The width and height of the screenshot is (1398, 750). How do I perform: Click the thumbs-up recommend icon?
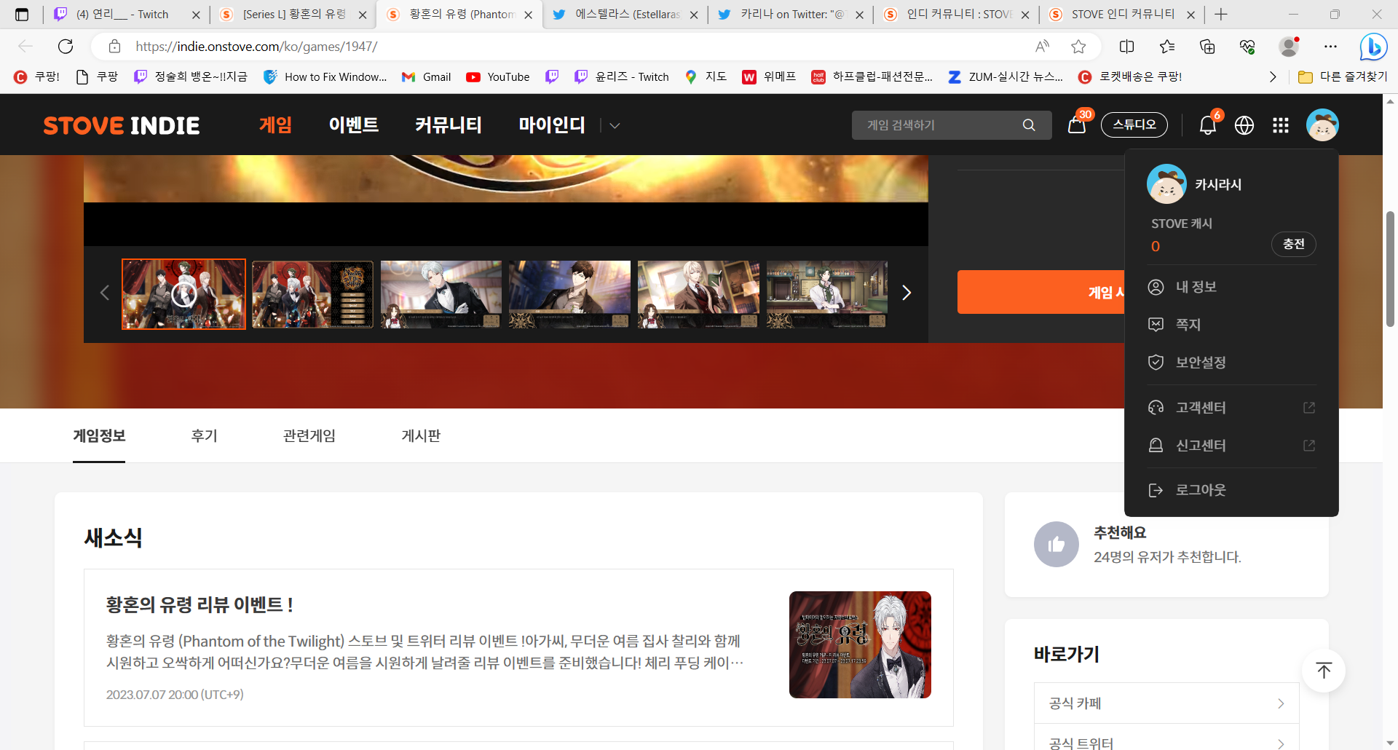(x=1056, y=544)
